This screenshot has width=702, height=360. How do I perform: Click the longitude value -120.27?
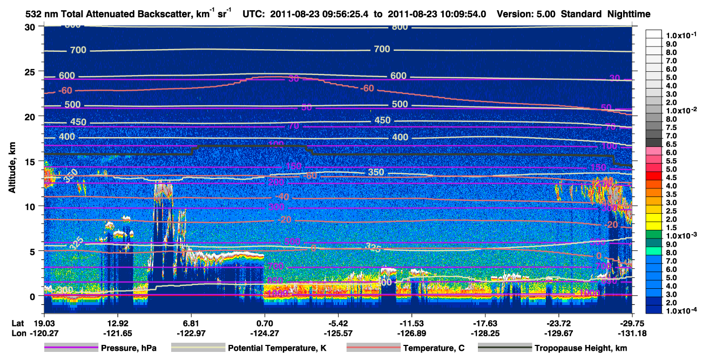44,332
